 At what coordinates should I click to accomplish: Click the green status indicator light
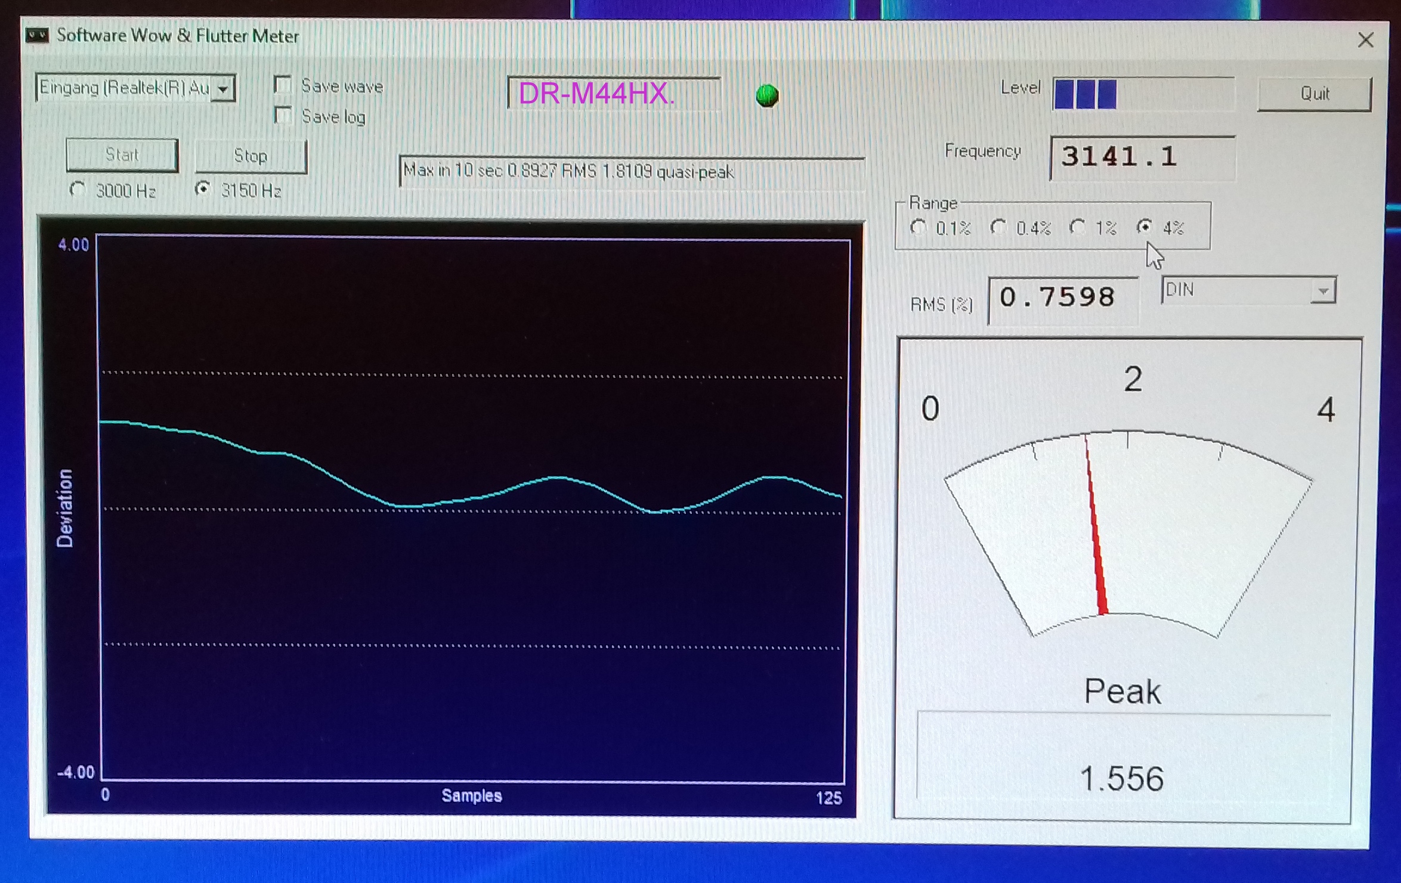(767, 95)
